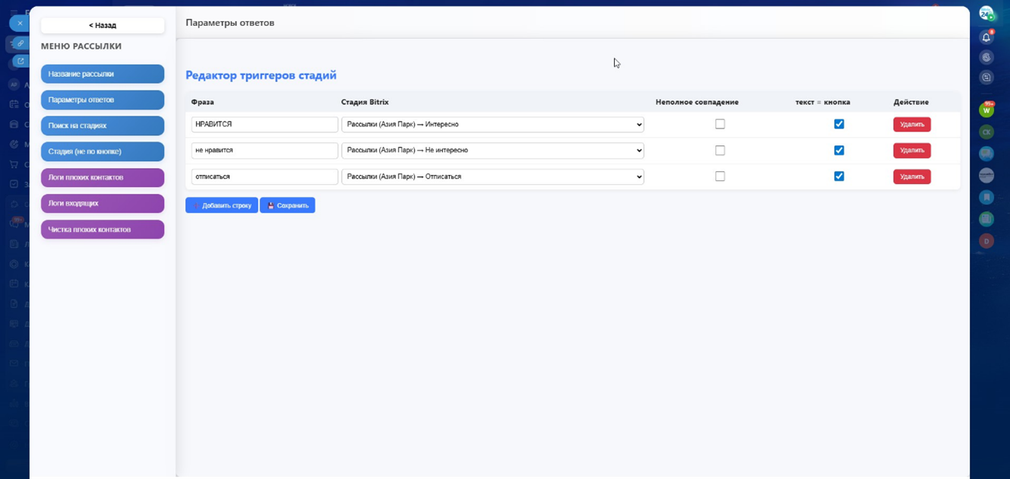The height and width of the screenshot is (479, 1010).
Task: Click the spiral icon below the notifications bell
Action: [x=986, y=57]
